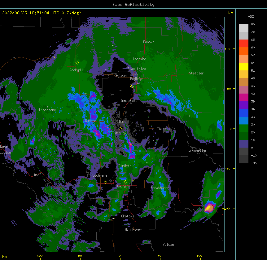Click the 2022/06/23 18:51:04 UTC timestamp
The image size is (267, 260).
[x=31, y=13]
